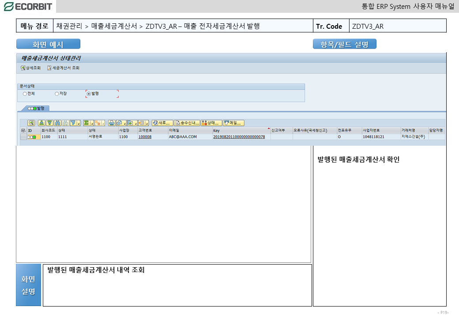Image resolution: width=459 pixels, height=318 pixels.
Task: Select the 저장 document status radio button
Action: pos(57,94)
